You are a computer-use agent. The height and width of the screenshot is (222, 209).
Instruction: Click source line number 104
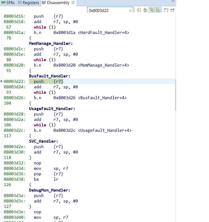click(8, 103)
